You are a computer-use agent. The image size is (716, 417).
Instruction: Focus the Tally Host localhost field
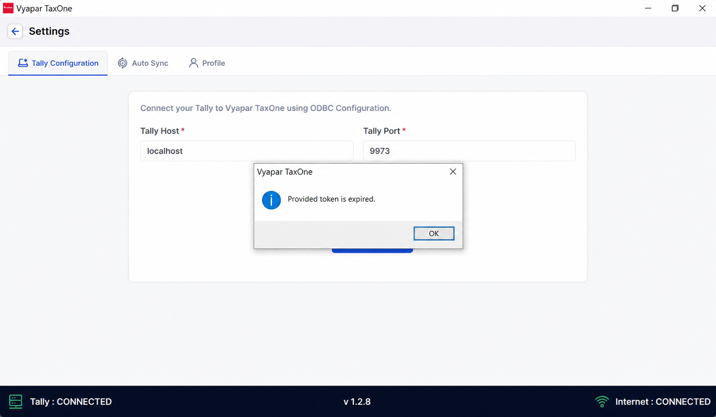(x=247, y=151)
